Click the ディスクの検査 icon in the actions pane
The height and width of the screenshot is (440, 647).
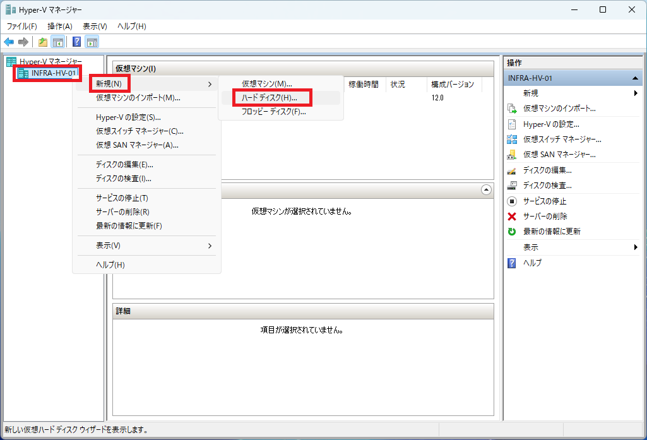click(x=512, y=186)
